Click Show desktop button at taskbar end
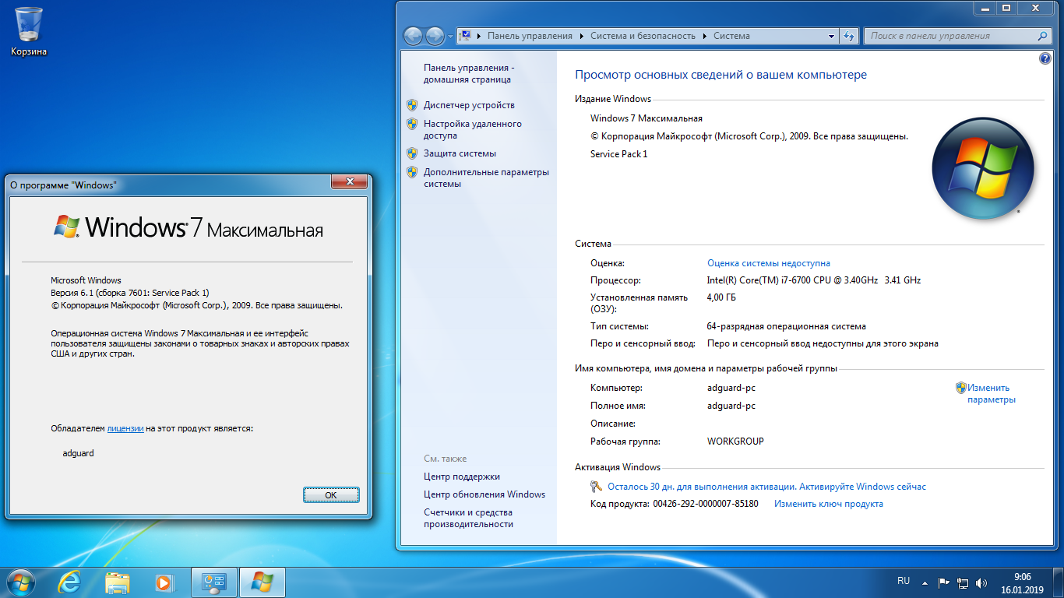 point(1058,582)
